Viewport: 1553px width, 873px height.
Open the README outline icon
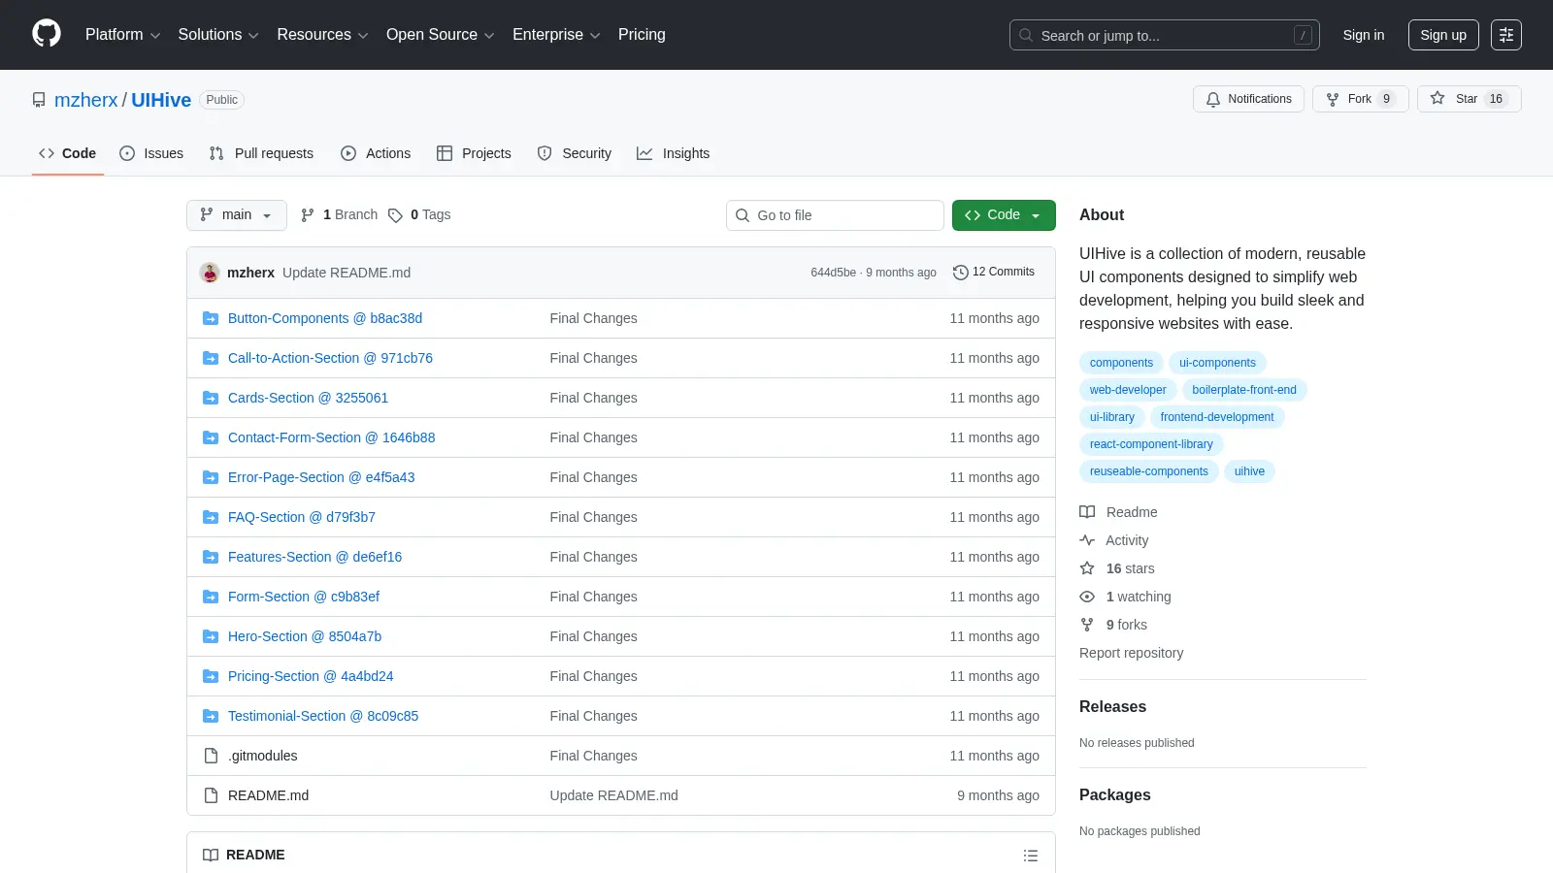coord(1030,856)
